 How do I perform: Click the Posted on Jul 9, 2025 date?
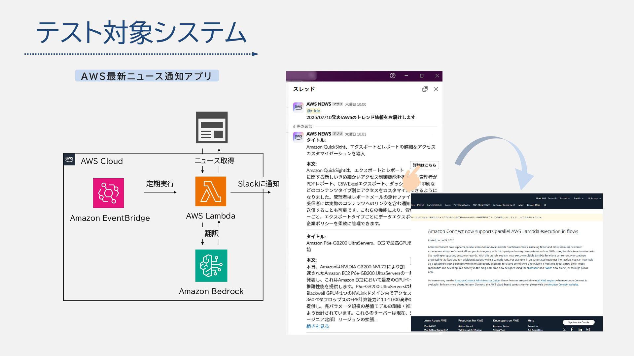441,240
